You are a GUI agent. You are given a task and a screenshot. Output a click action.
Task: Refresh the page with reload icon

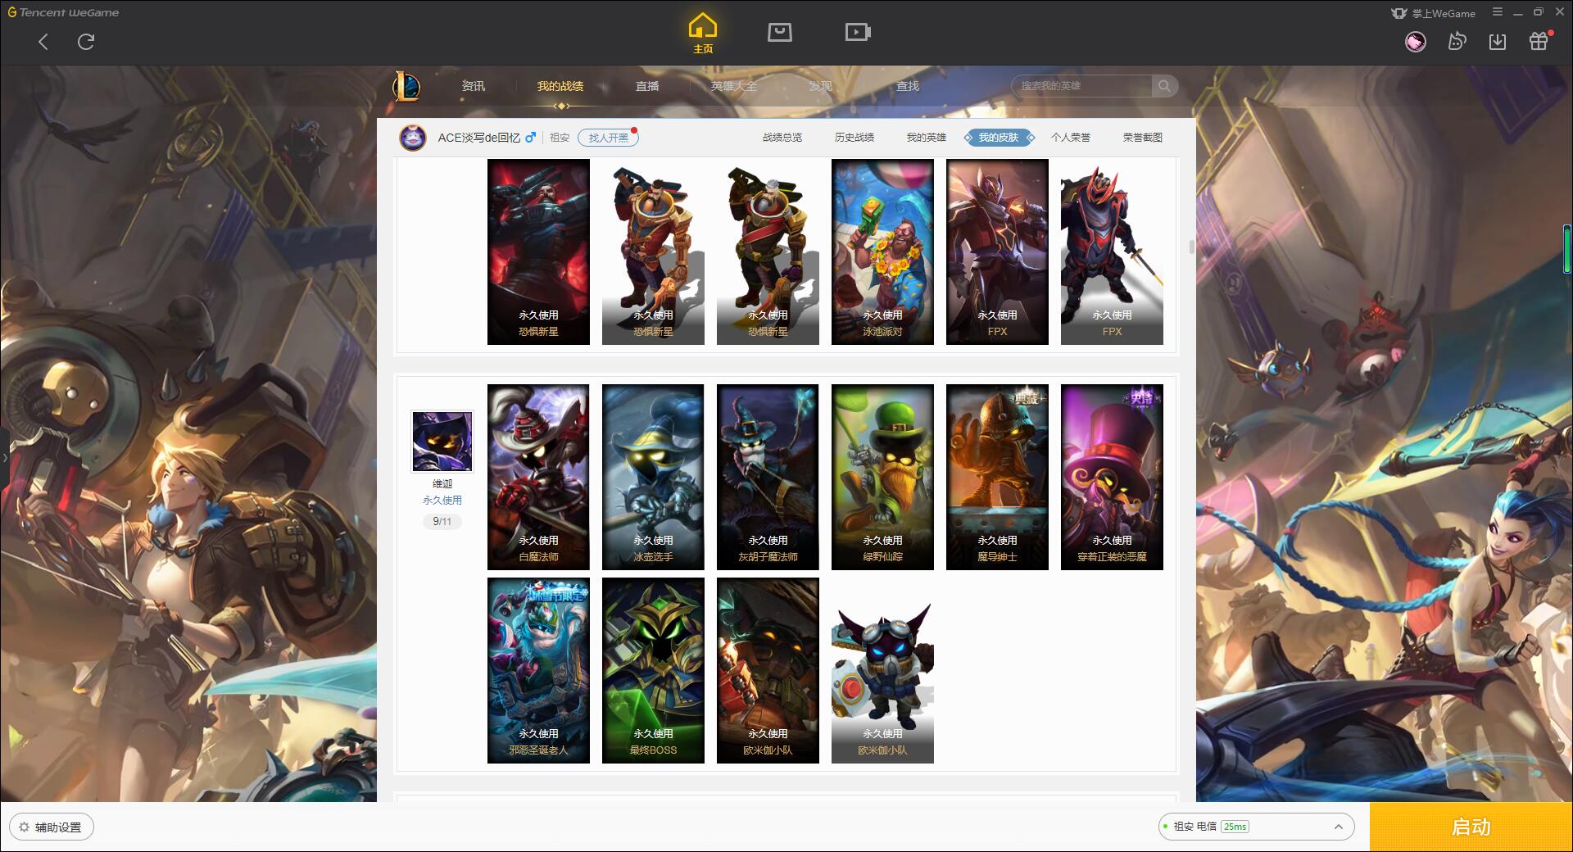point(86,42)
